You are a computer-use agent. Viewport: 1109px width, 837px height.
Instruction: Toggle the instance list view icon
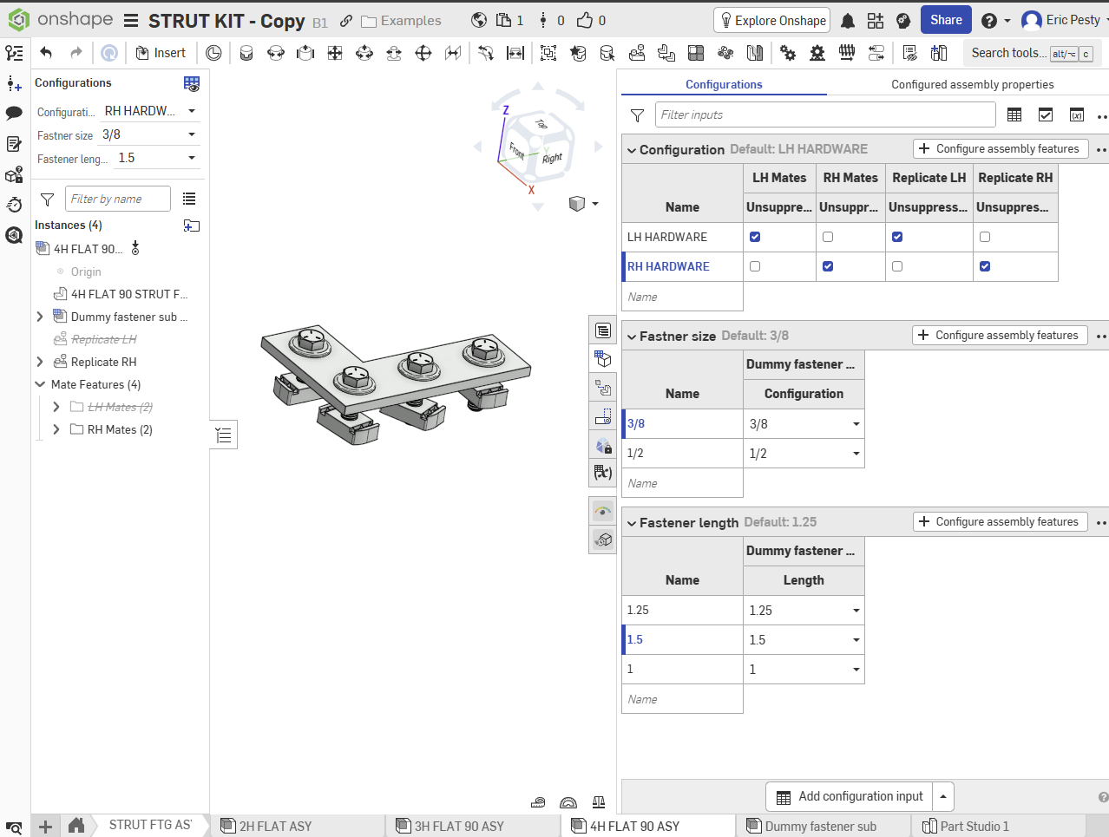click(189, 199)
